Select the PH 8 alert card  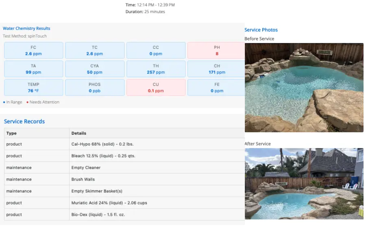(216, 50)
